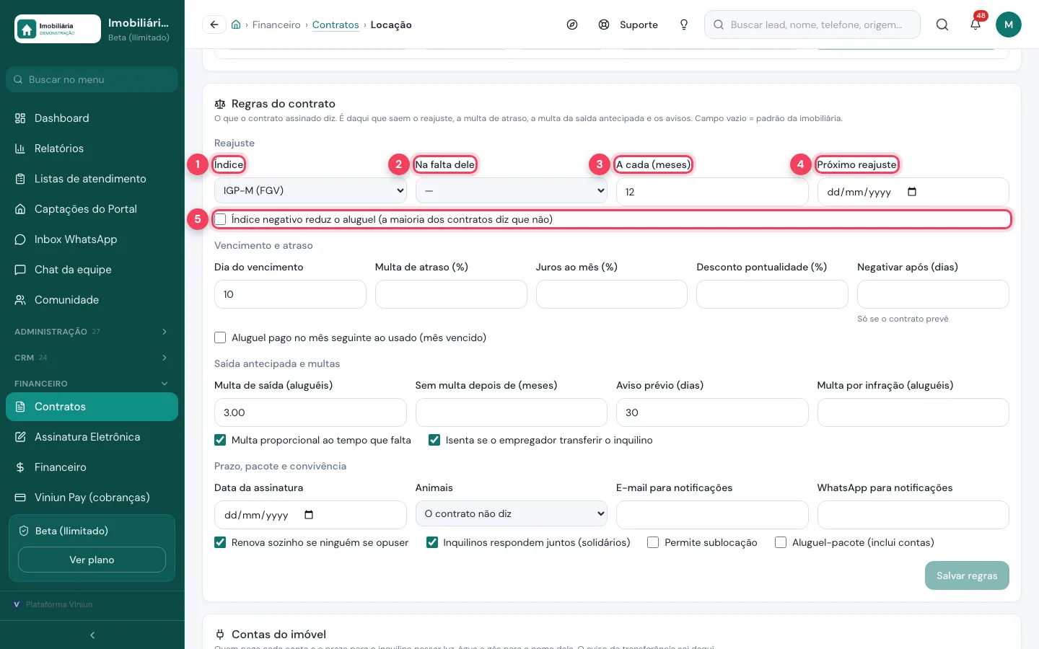Open Viniun Pay (cobranças)
This screenshot has height=649, width=1039.
coord(92,498)
